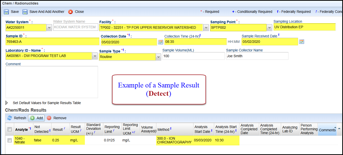Expand the Sample Type dropdown

point(158,57)
